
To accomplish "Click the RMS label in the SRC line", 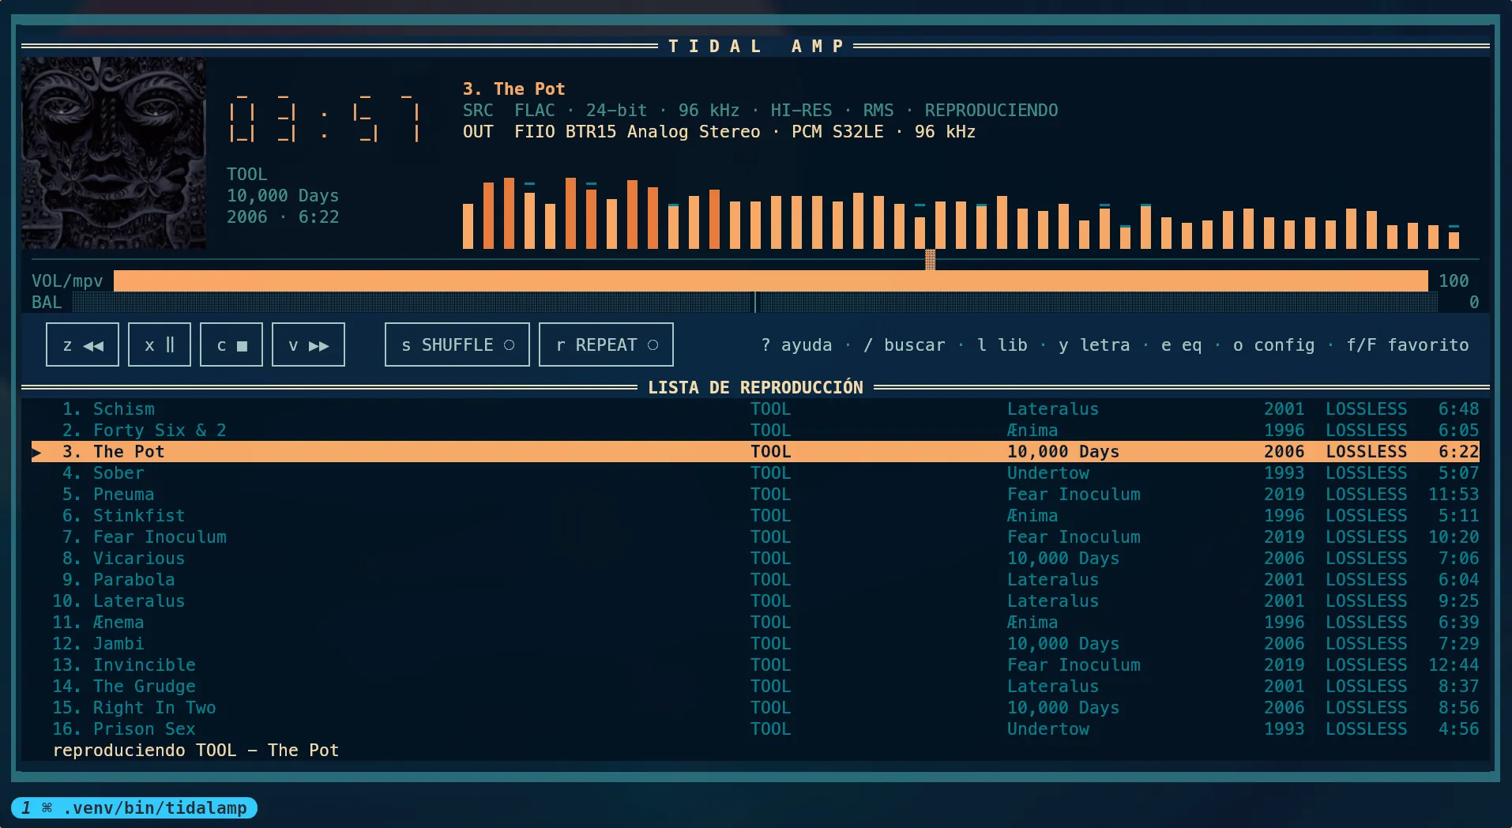I will 878,111.
